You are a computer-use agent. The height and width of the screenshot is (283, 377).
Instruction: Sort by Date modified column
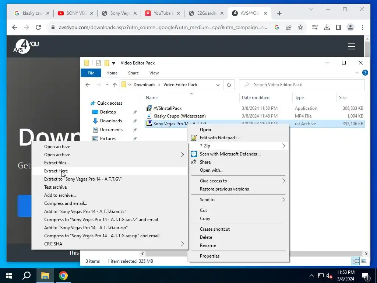pyautogui.click(x=256, y=97)
